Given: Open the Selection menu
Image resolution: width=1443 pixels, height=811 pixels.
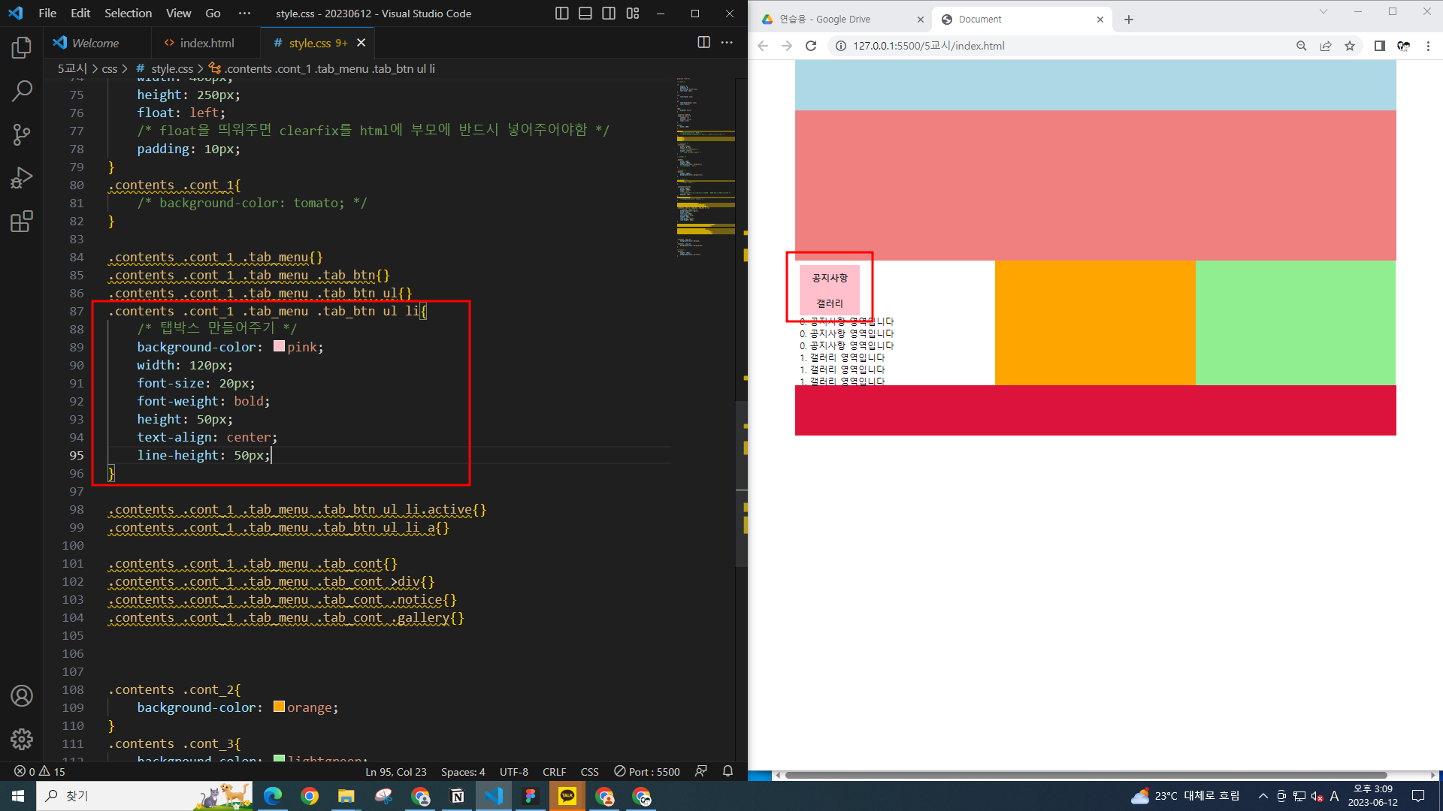Looking at the screenshot, I should (x=128, y=14).
